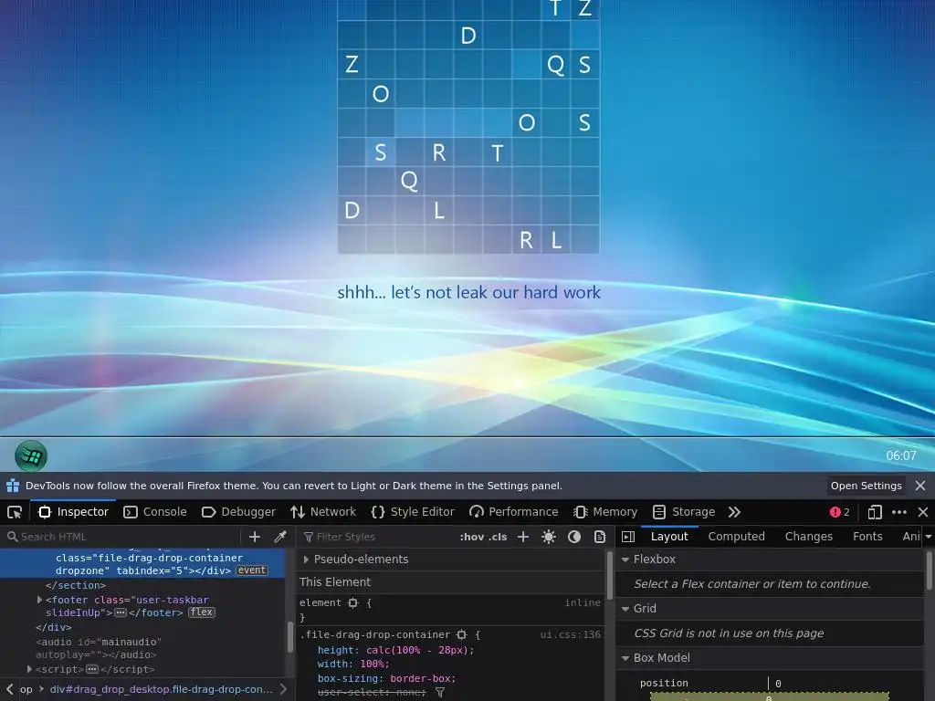The image size is (935, 701).
Task: Toggle light color scheme simulation
Action: click(x=549, y=537)
